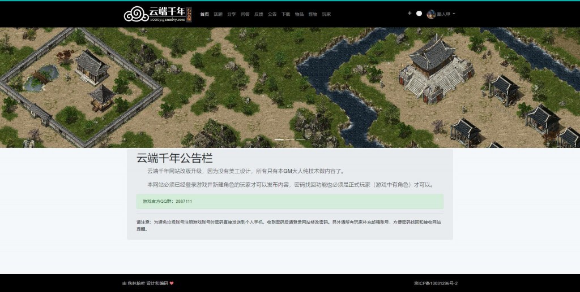The height and width of the screenshot is (292, 580).
Task: Open the 分享 nav item
Action: (x=232, y=14)
